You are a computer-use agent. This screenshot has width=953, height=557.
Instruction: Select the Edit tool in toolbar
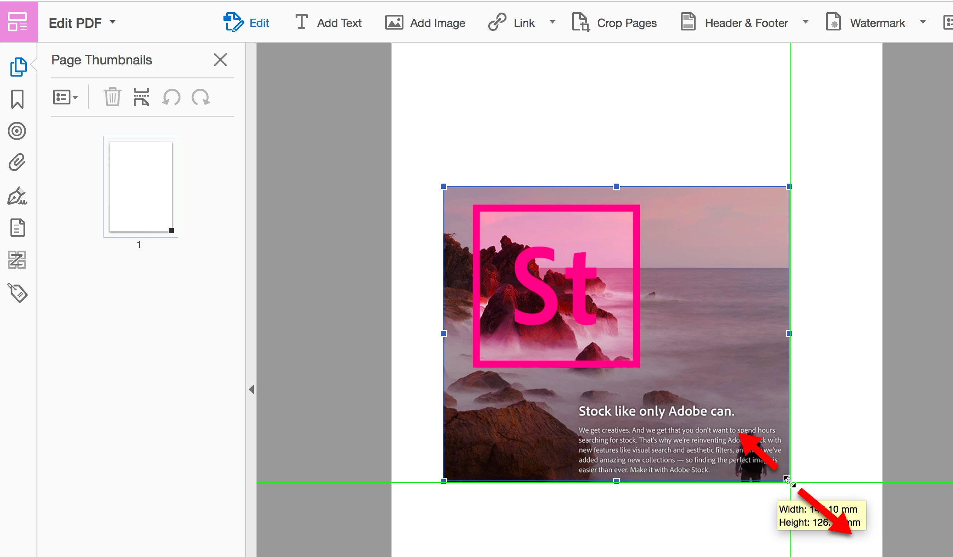247,23
